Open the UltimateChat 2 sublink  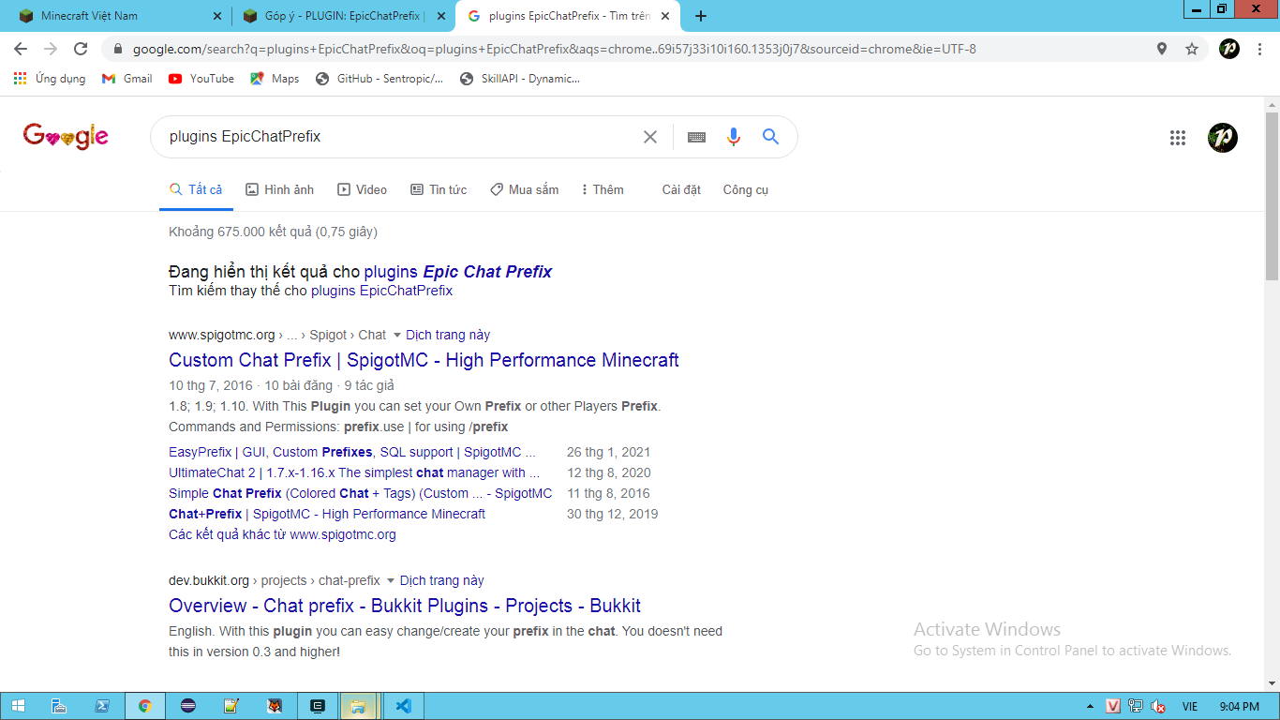tap(354, 472)
